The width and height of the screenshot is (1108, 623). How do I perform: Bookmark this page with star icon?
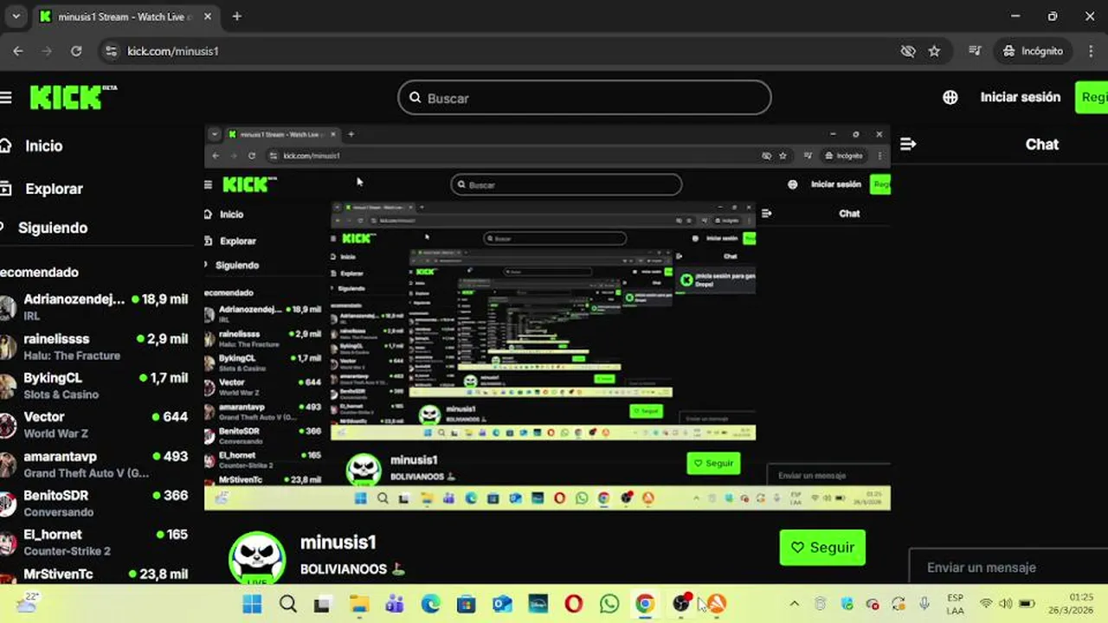pos(934,51)
